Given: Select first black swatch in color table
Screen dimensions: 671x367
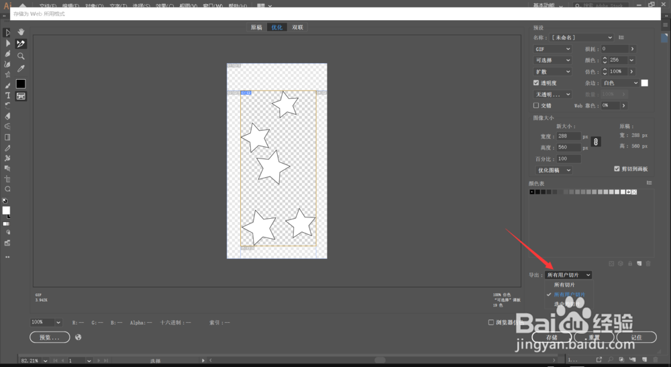Looking at the screenshot, I should click(x=532, y=192).
